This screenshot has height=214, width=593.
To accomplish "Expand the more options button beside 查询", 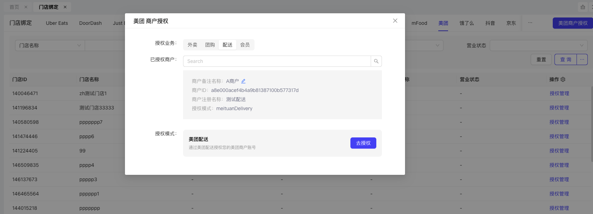I will point(582,59).
